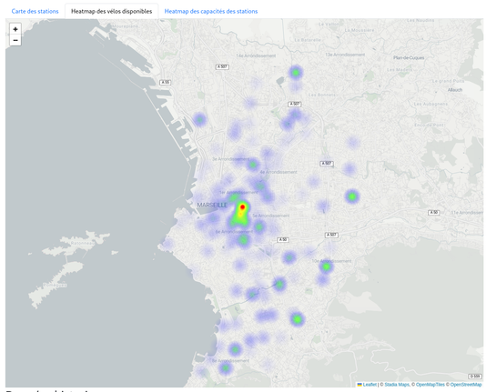
Task: Click the A 55 road shield
Action: pyautogui.click(x=166, y=83)
